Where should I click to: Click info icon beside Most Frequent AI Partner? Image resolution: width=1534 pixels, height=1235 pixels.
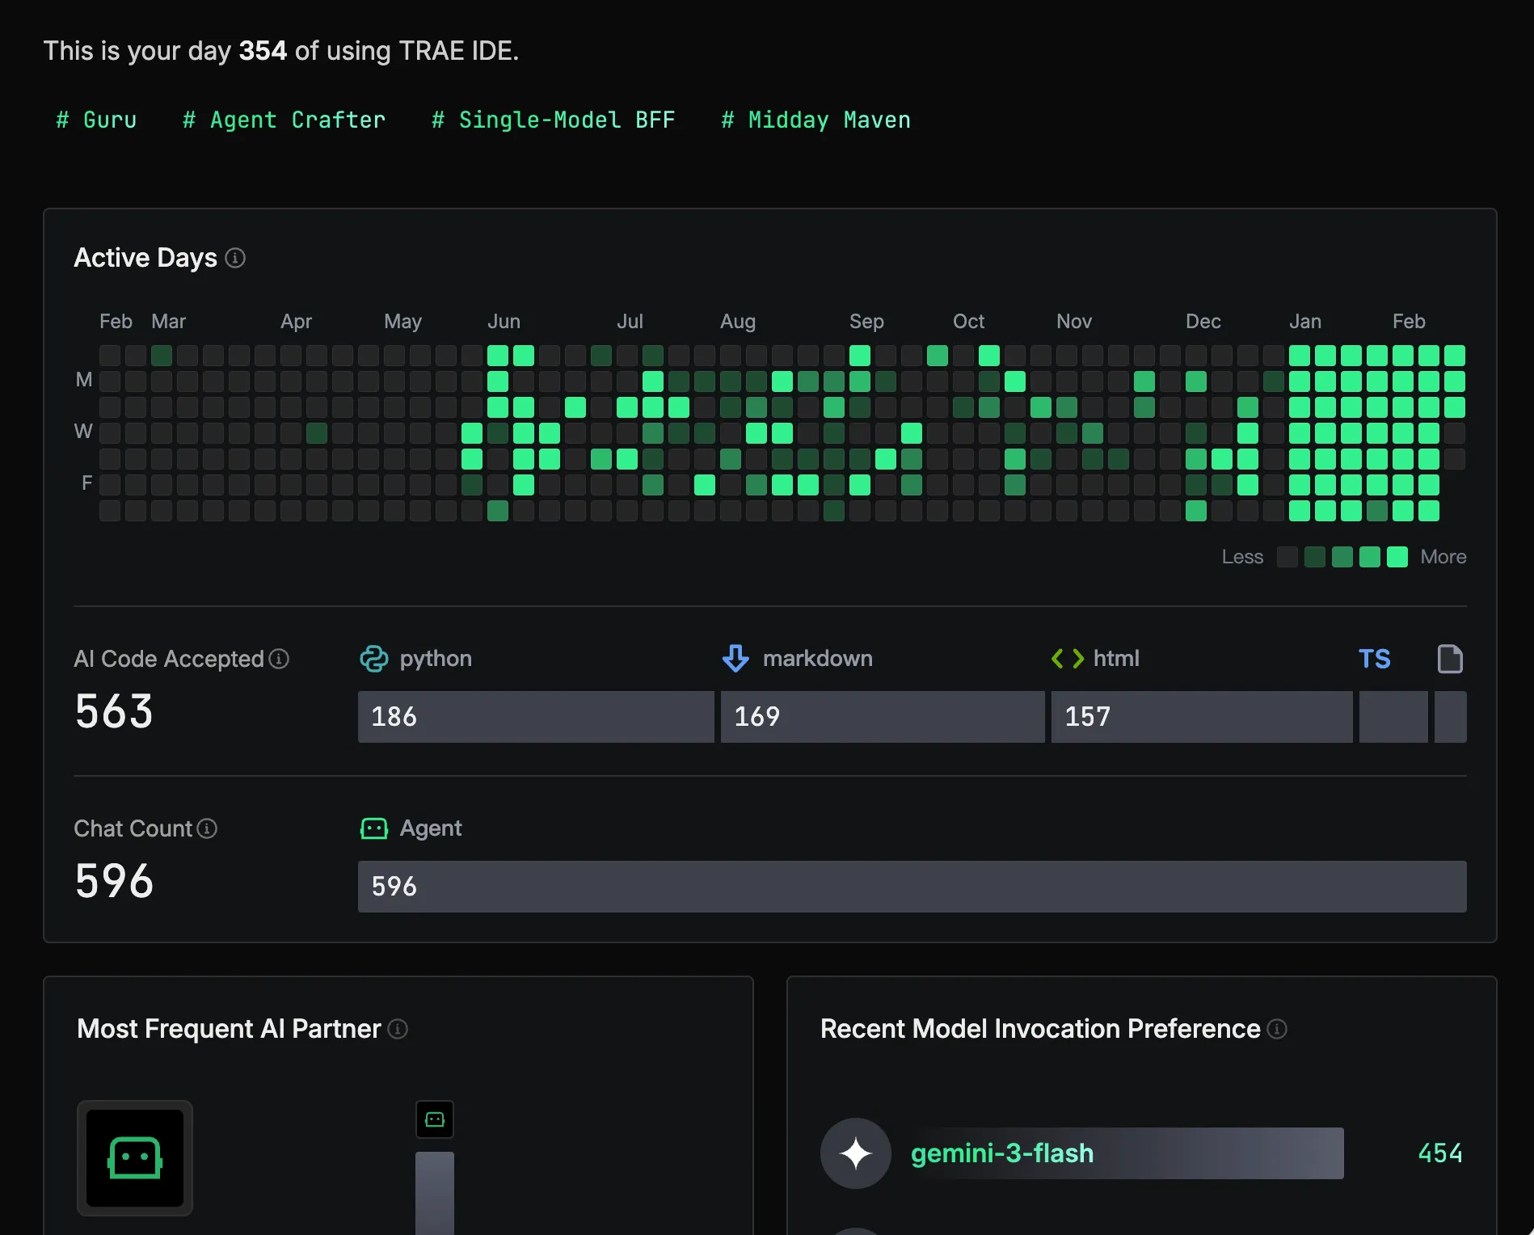tap(398, 1029)
